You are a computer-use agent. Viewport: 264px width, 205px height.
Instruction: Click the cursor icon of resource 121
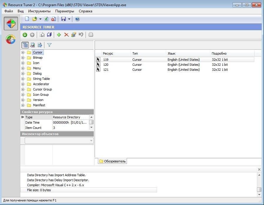[x=98, y=69]
